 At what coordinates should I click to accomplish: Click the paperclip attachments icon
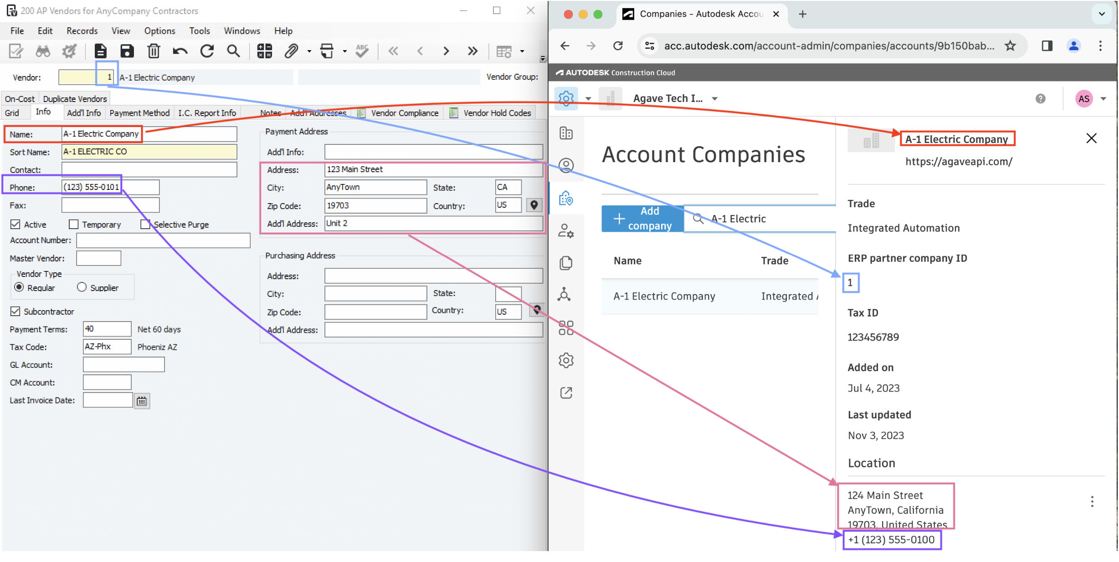[x=291, y=51]
